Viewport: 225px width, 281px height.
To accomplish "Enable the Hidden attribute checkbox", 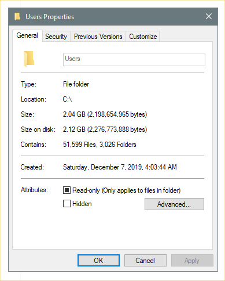I will coord(67,204).
